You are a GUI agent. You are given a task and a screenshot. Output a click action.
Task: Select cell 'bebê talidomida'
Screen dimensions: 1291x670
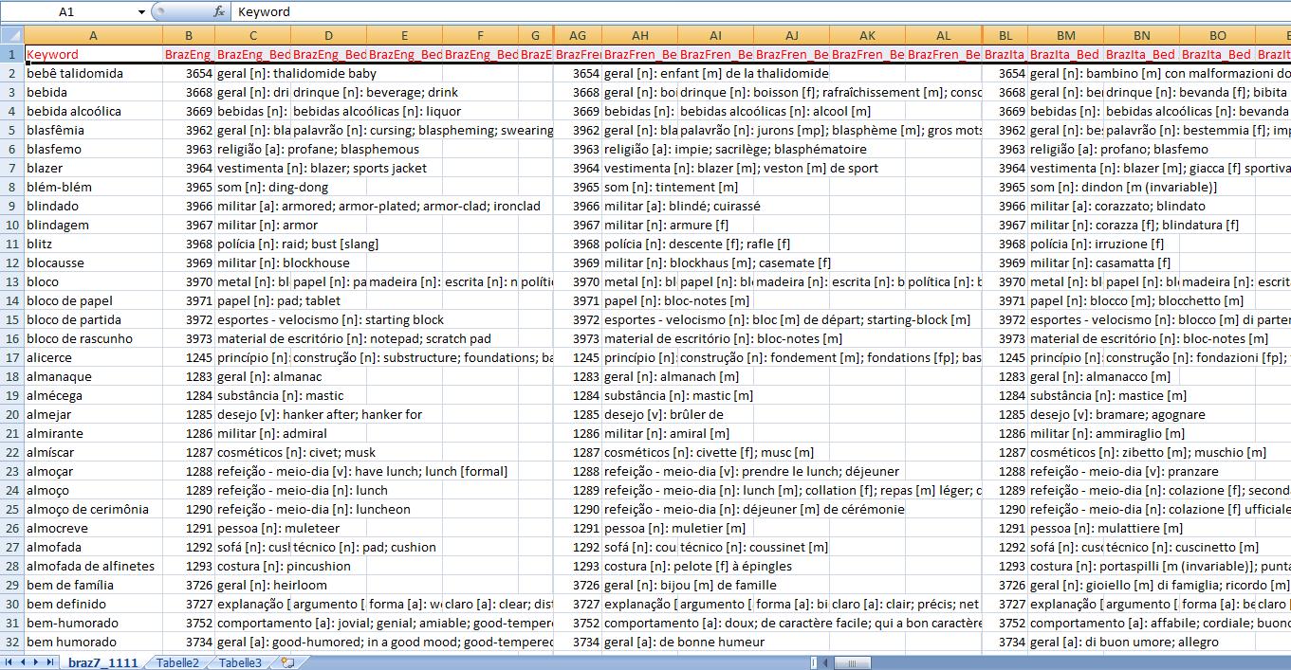(x=93, y=73)
